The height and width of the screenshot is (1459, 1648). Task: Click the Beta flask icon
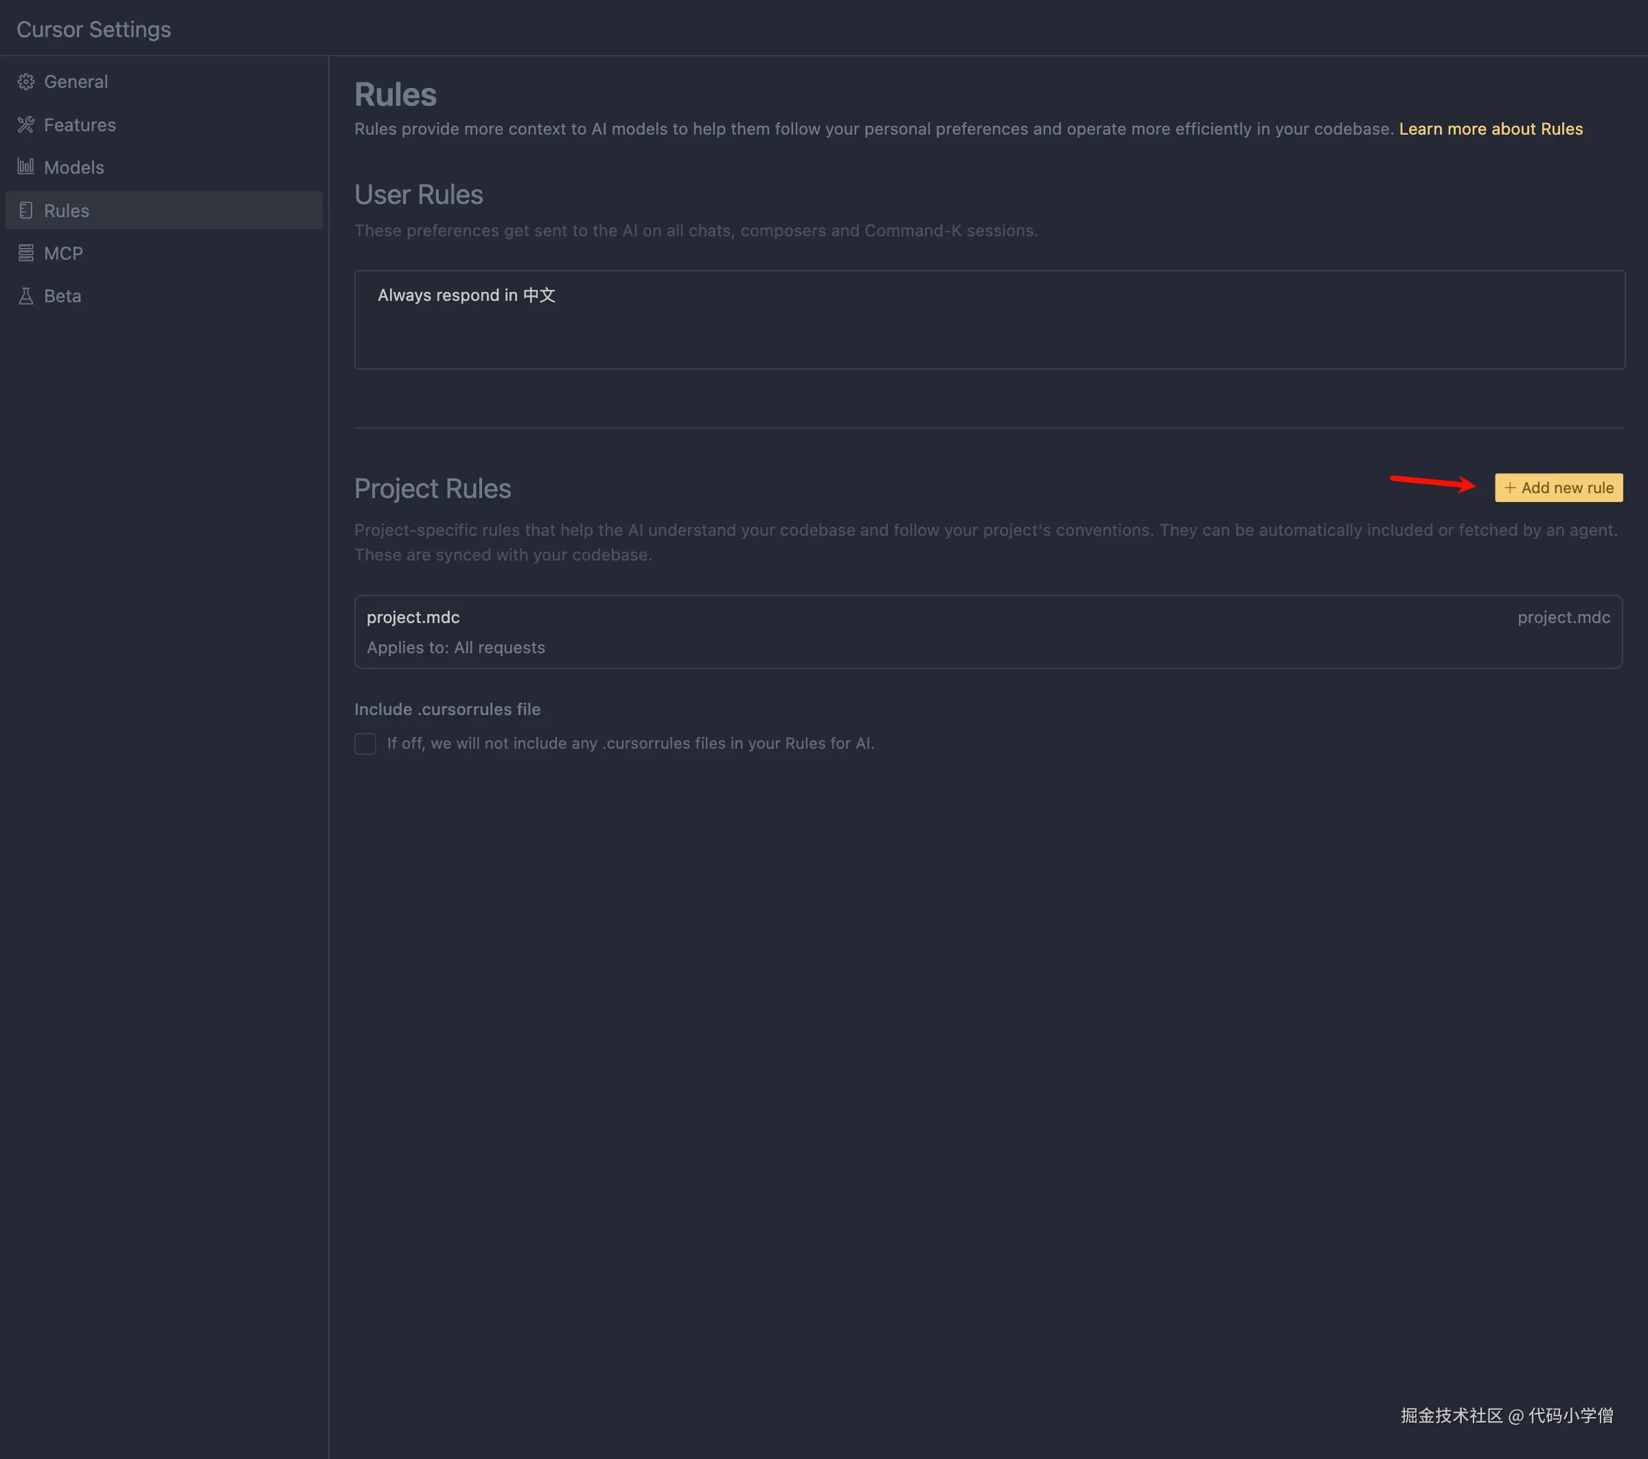point(26,296)
